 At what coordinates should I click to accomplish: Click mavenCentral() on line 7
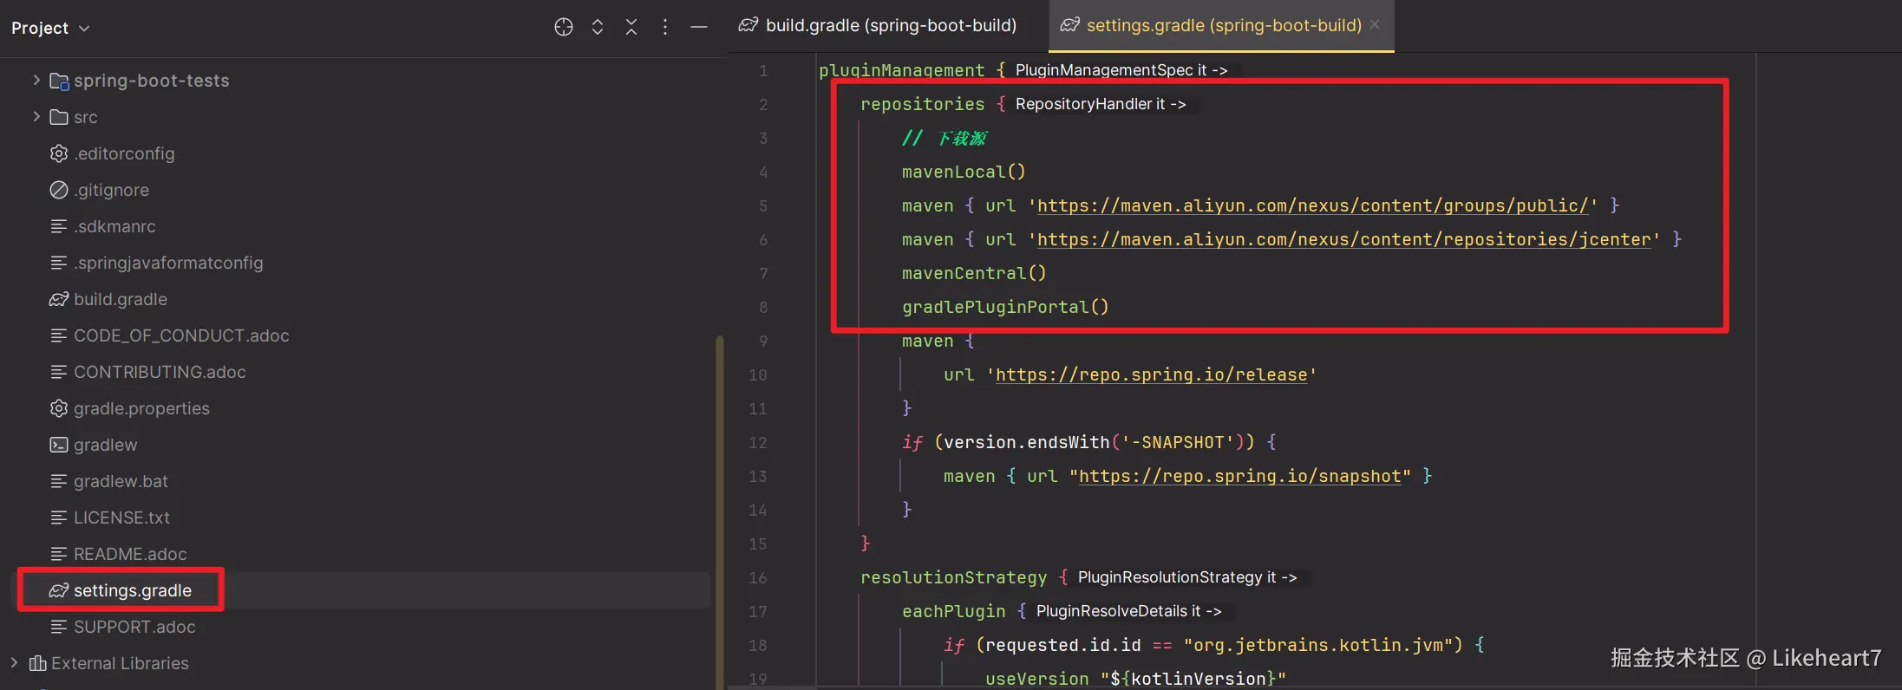(x=974, y=273)
